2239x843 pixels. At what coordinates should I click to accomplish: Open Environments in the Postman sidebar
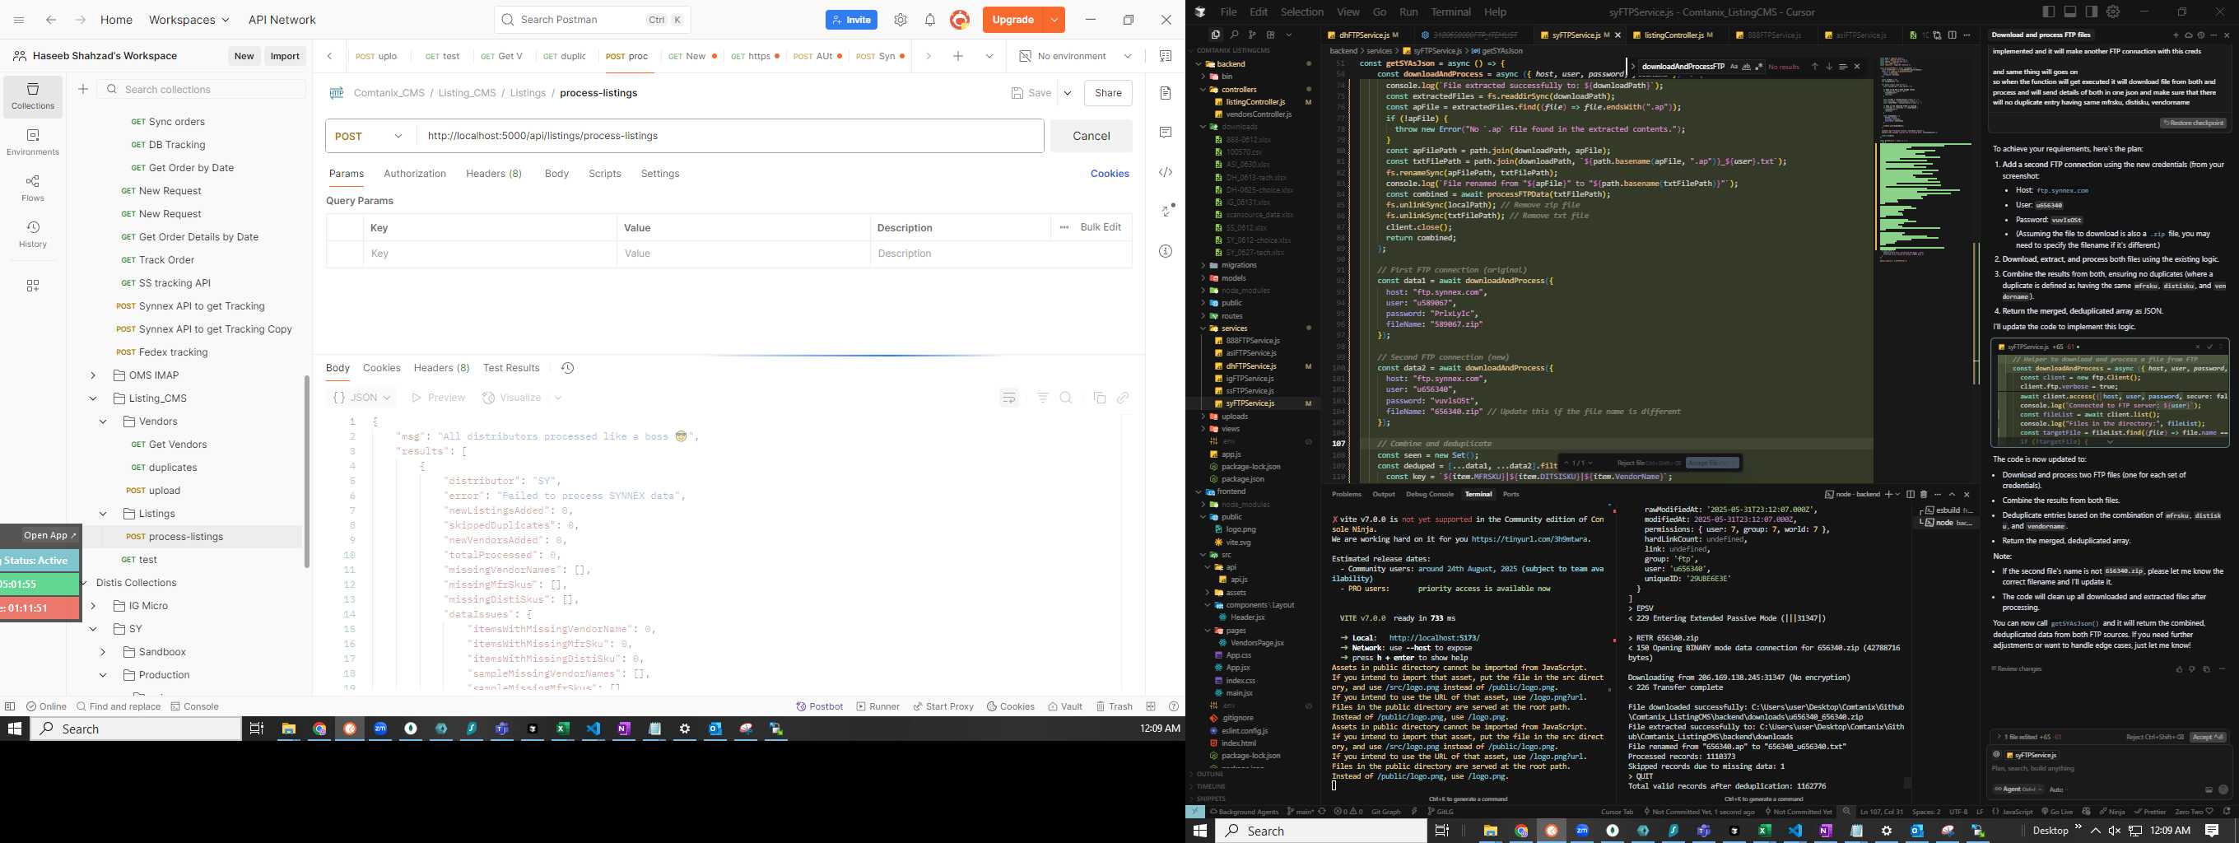tap(33, 142)
